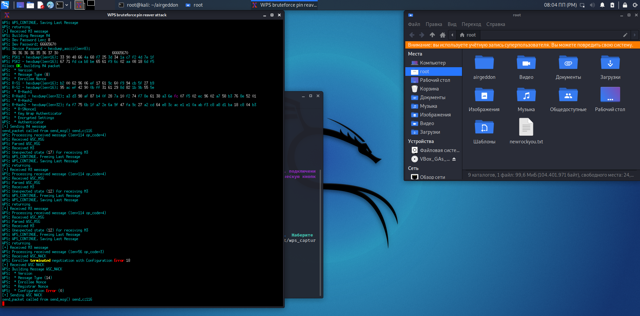640x316 pixels.
Task: Click the display disconnected tray icon
Action: (x=582, y=5)
